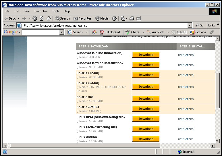Click the Google logo on toolbar
Screen dimensions: 222x156
(11, 32)
